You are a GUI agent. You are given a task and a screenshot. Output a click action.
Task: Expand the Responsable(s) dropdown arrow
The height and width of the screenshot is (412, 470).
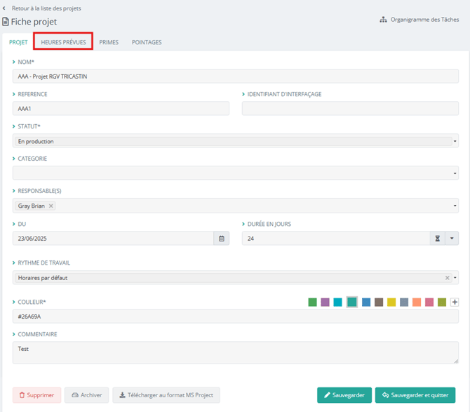[x=455, y=206]
